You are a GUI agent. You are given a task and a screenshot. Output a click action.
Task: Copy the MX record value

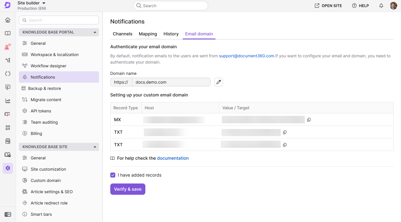309,120
